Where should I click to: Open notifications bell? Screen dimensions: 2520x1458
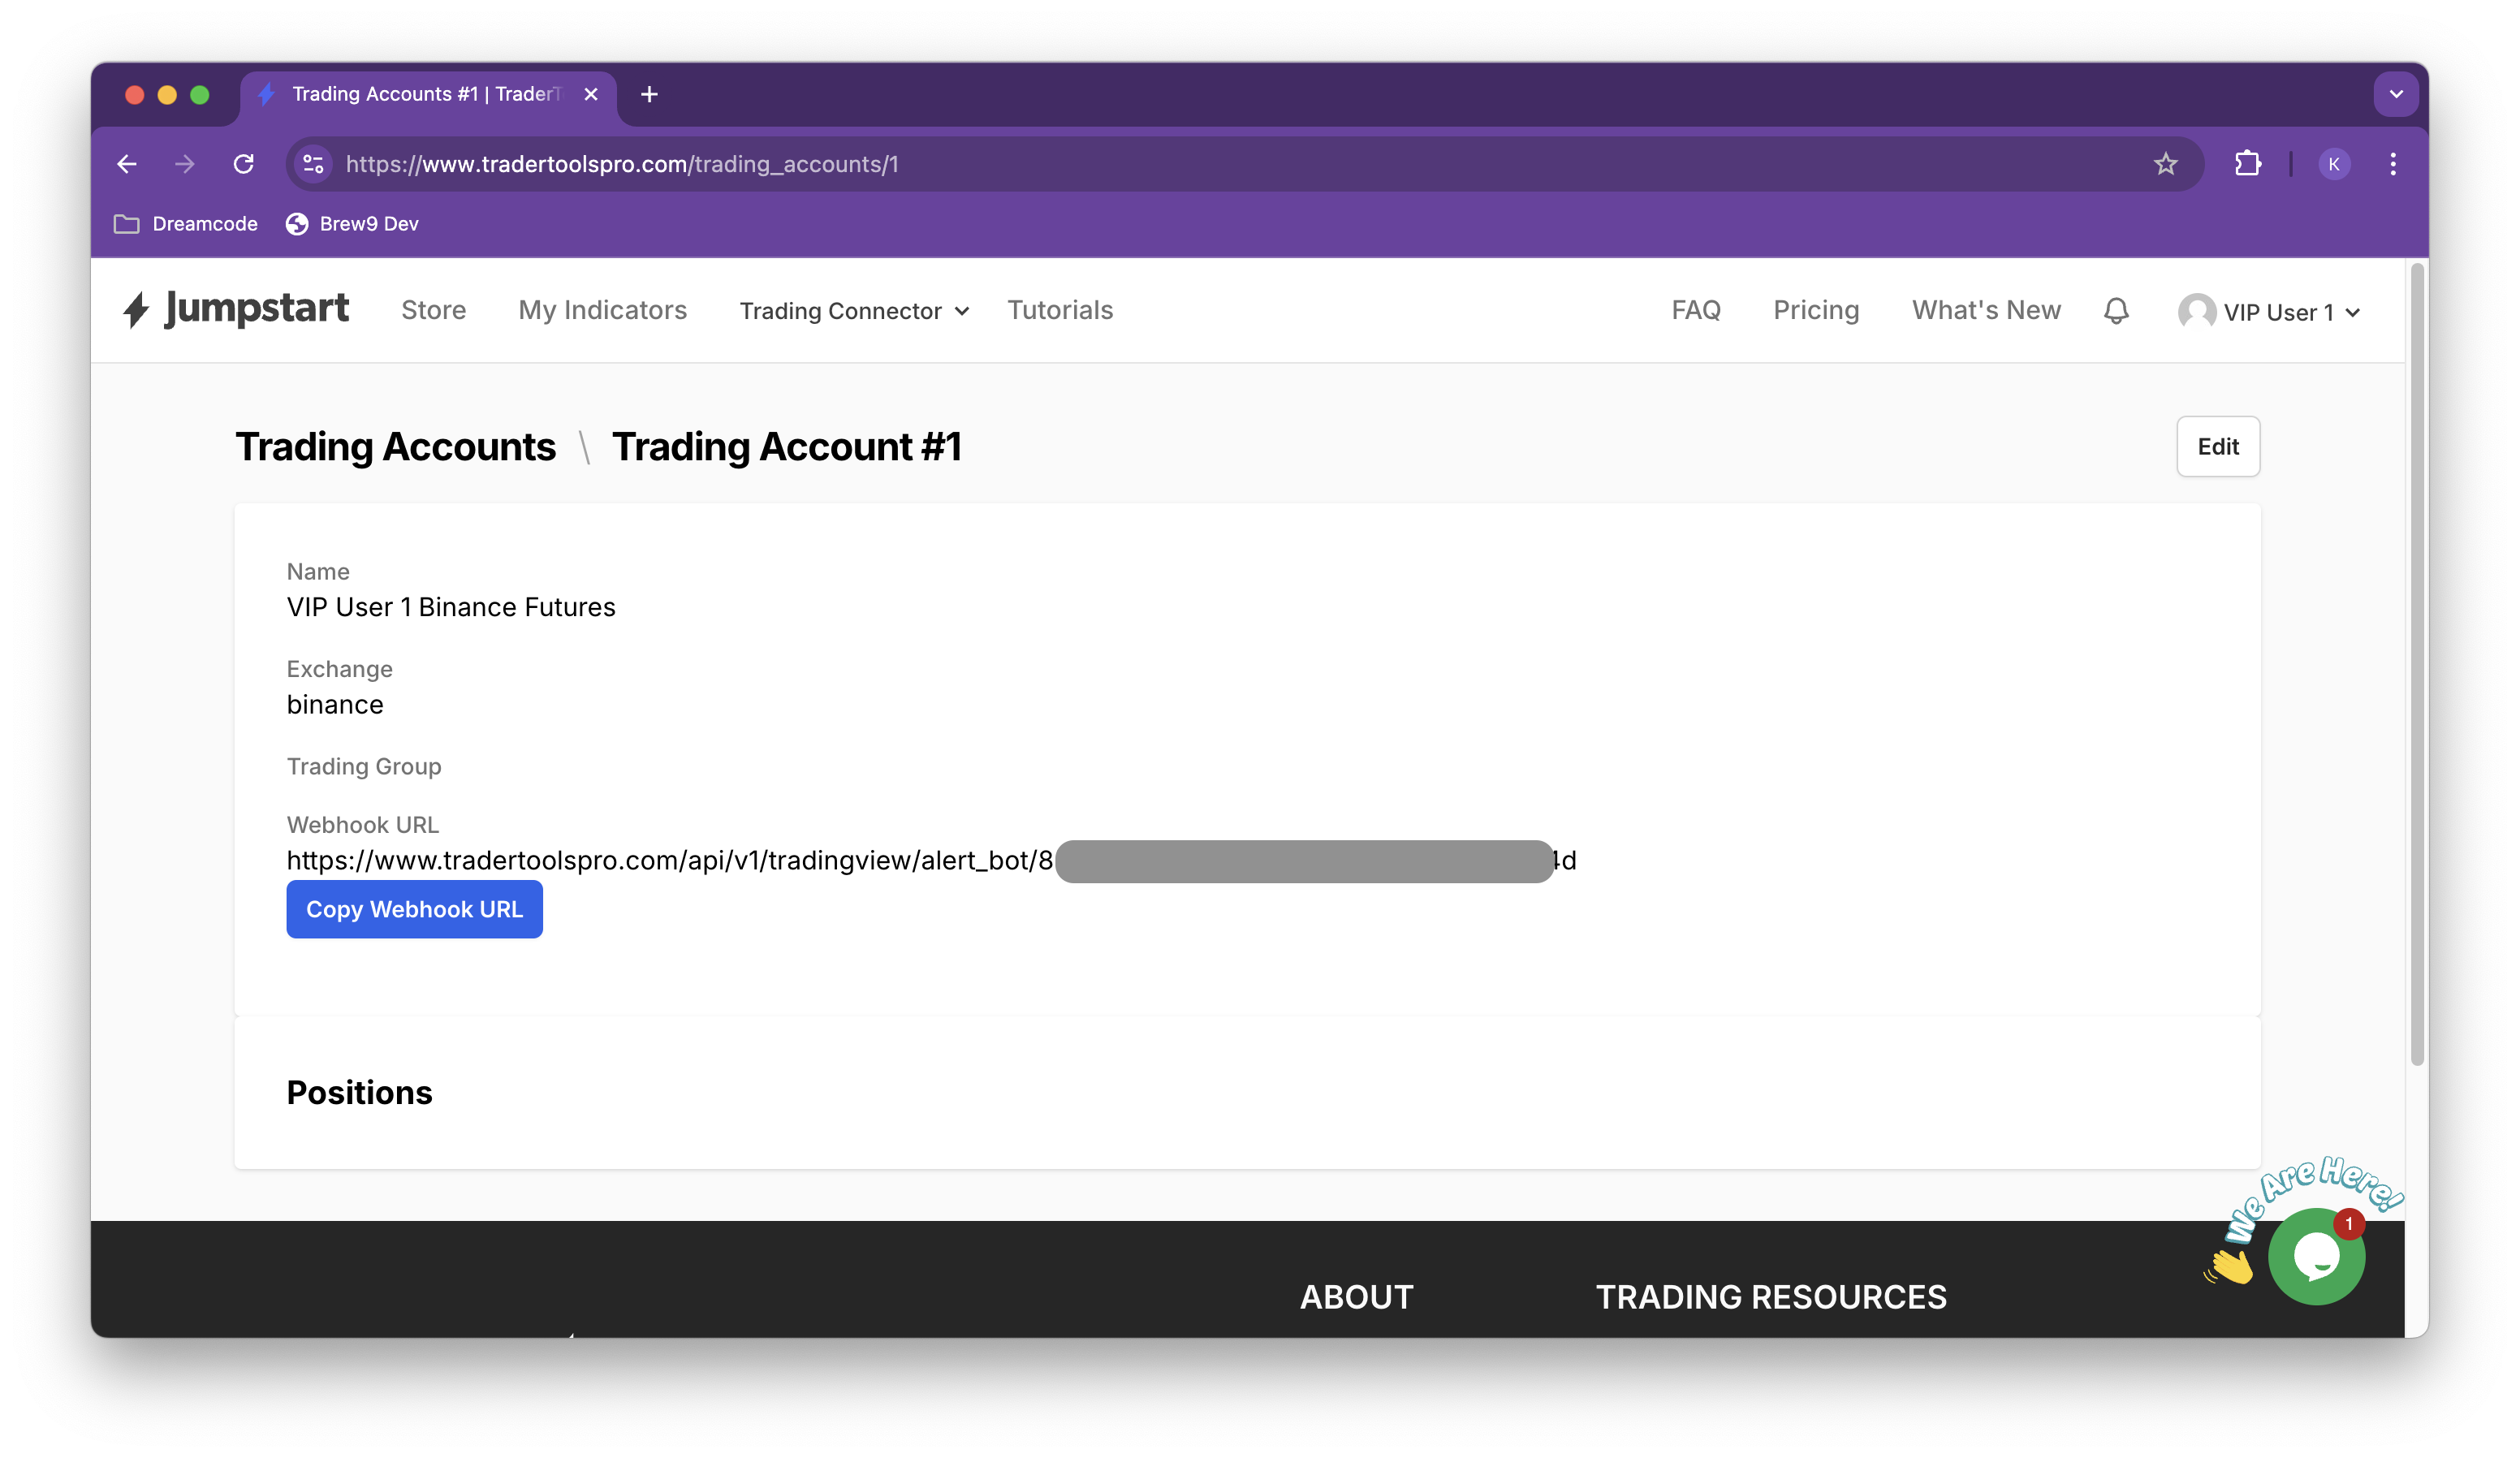point(2115,311)
